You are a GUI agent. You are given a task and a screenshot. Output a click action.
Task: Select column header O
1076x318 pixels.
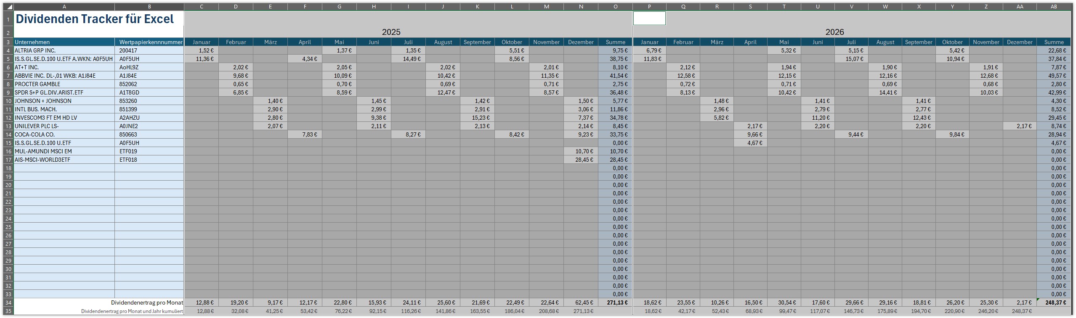[615, 7]
